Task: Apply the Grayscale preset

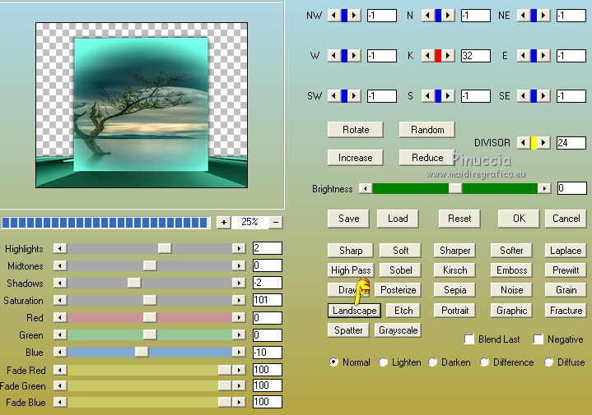Action: pyautogui.click(x=398, y=330)
